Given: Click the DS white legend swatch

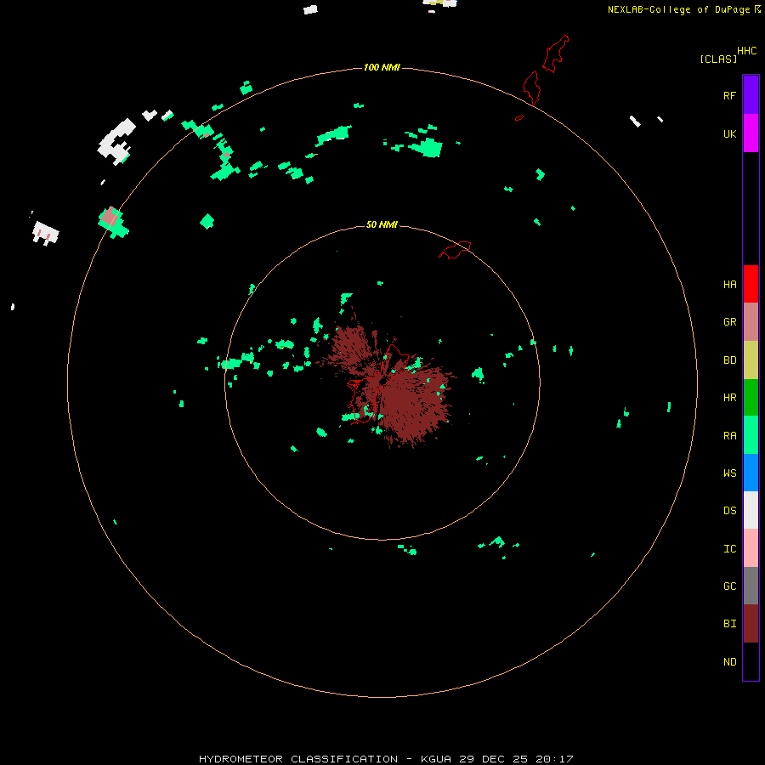Looking at the screenshot, I should (751, 510).
